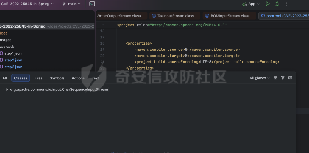Open step2.json in project tree
The width and height of the screenshot is (309, 153).
click(x=13, y=60)
